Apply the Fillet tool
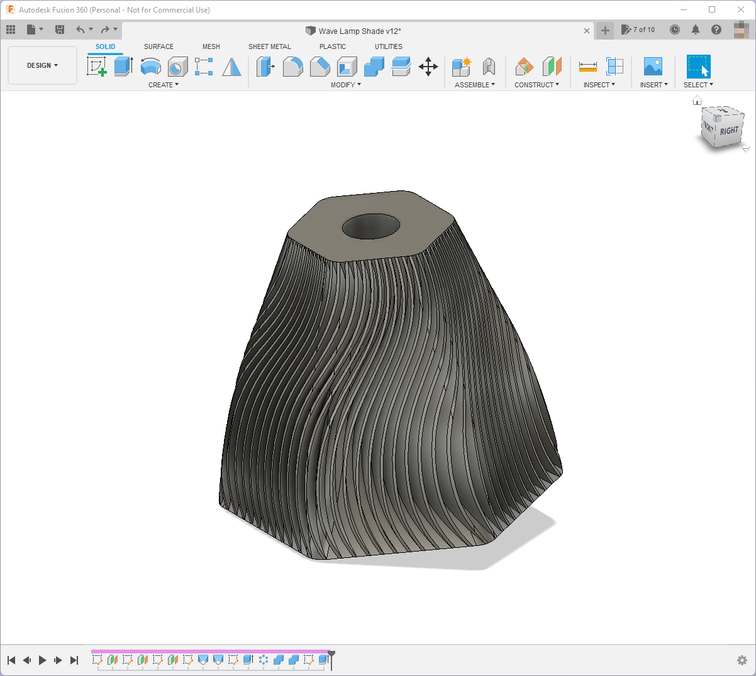Screen dimensions: 756x676 tap(292, 67)
